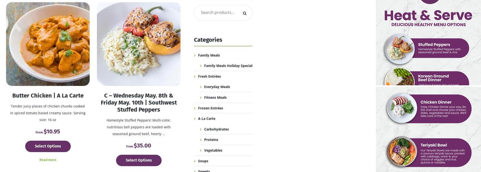
Task: Go to Everyday Meals category
Action: (x=217, y=87)
